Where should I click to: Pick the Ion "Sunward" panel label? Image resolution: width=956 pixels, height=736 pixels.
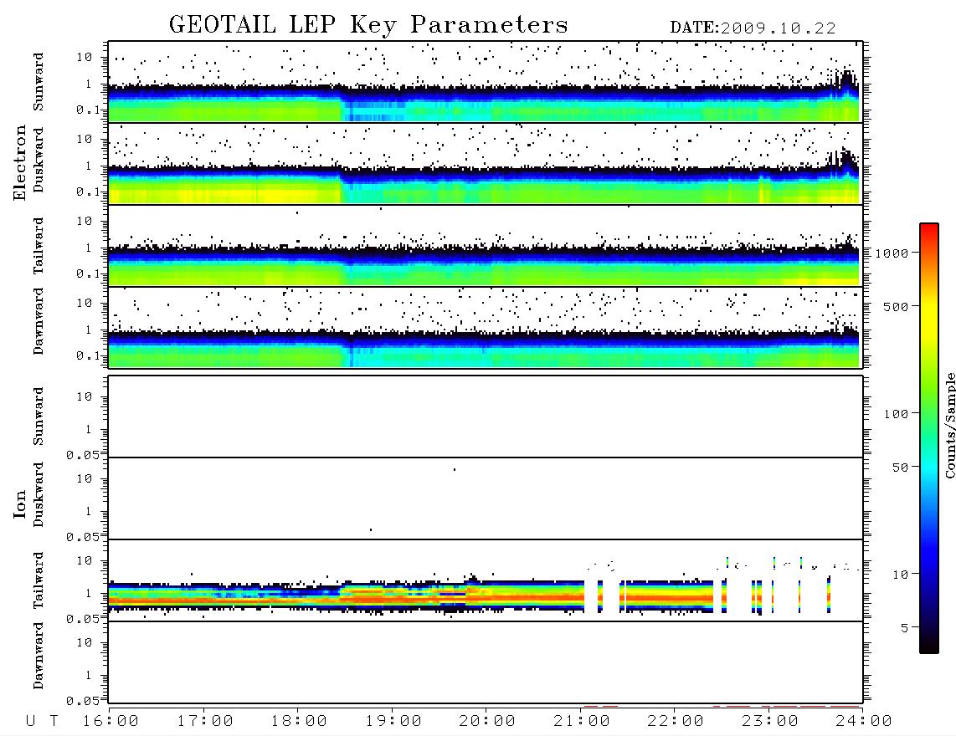pos(39,417)
